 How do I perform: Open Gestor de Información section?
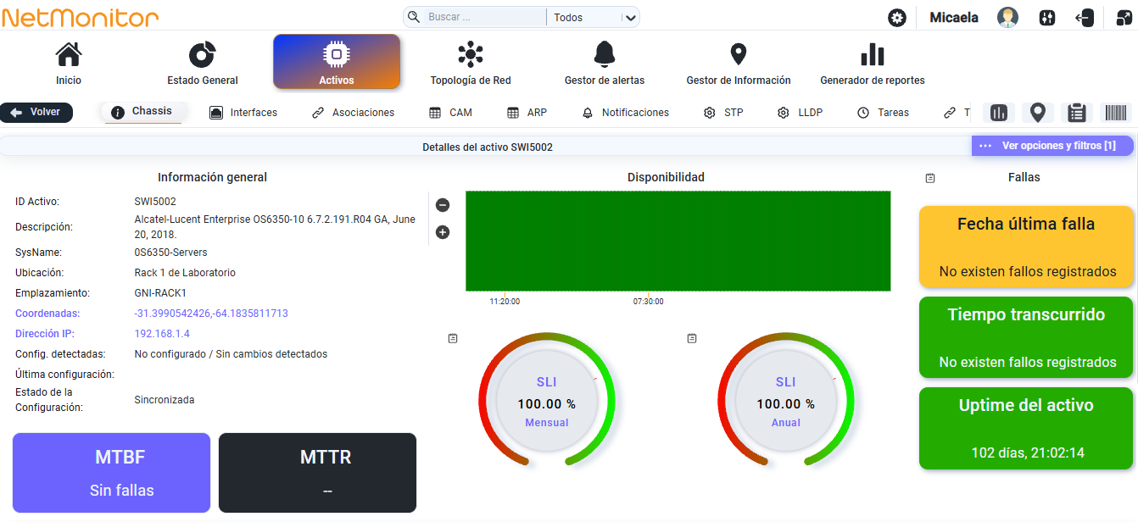point(739,63)
